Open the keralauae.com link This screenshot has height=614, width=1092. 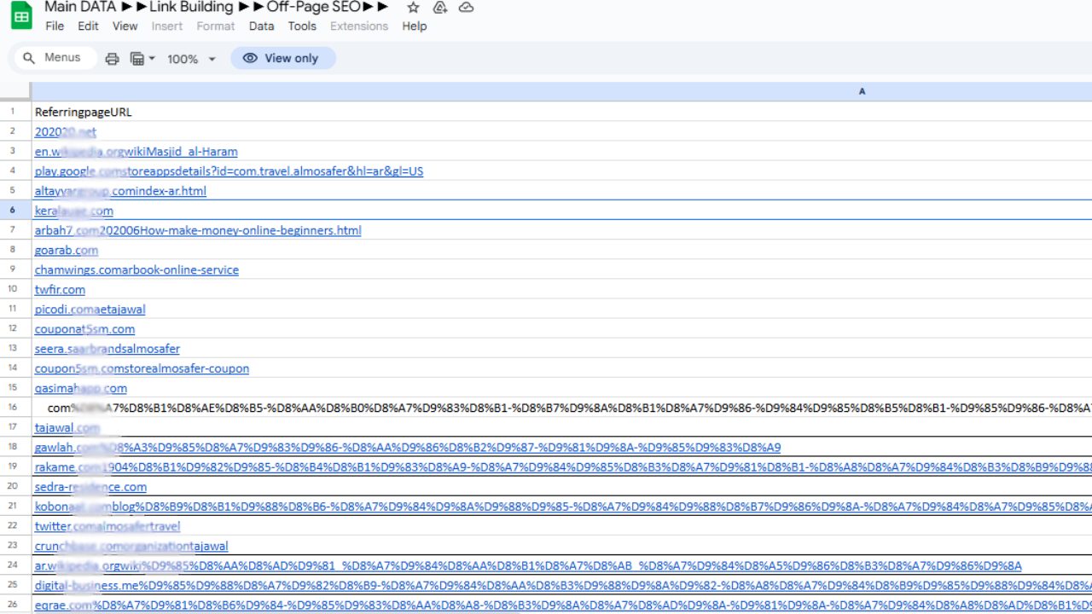click(74, 211)
